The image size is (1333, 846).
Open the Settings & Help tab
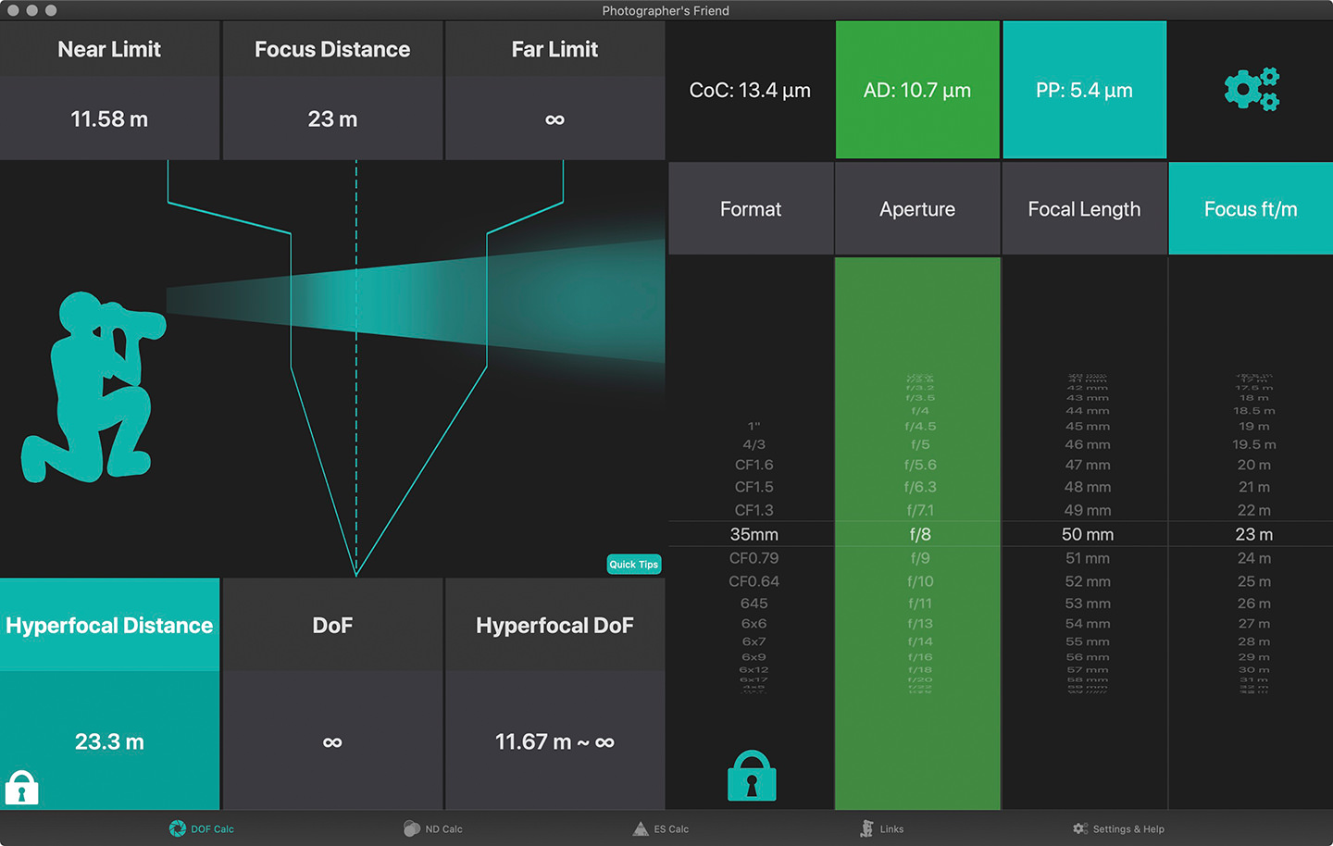(1118, 828)
